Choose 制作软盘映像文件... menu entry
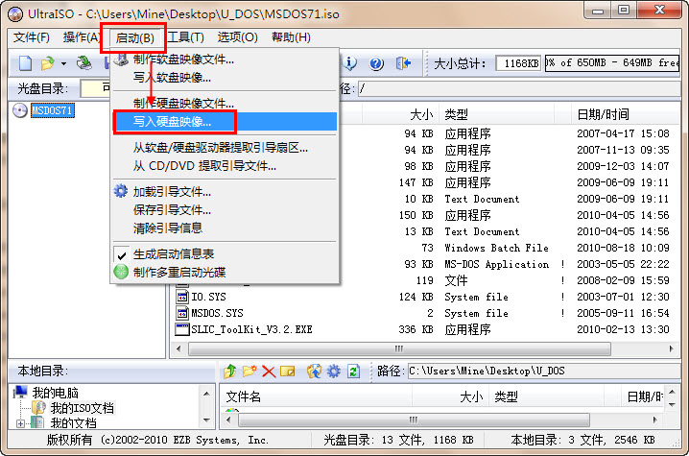The image size is (689, 456). 225,60
